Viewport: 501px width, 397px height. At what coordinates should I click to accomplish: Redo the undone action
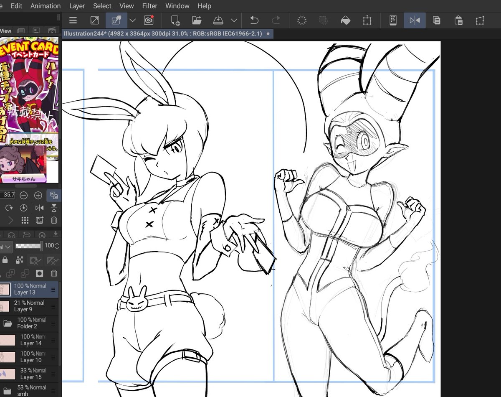point(276,20)
